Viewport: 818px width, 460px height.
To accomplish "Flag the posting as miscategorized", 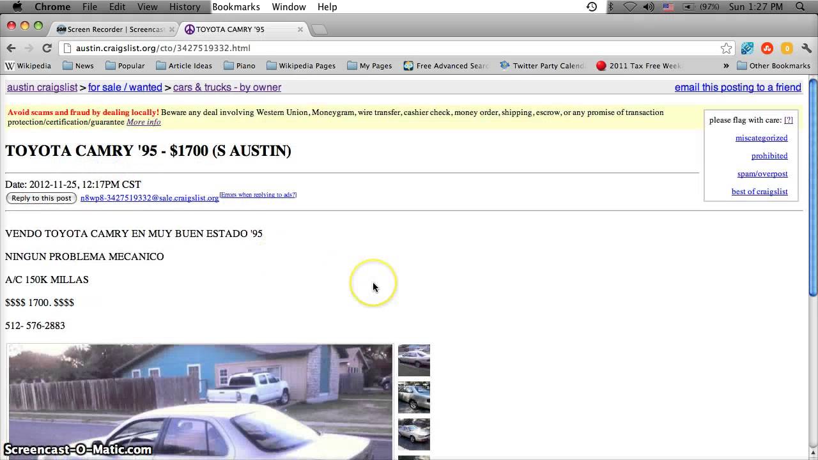I will click(x=761, y=138).
